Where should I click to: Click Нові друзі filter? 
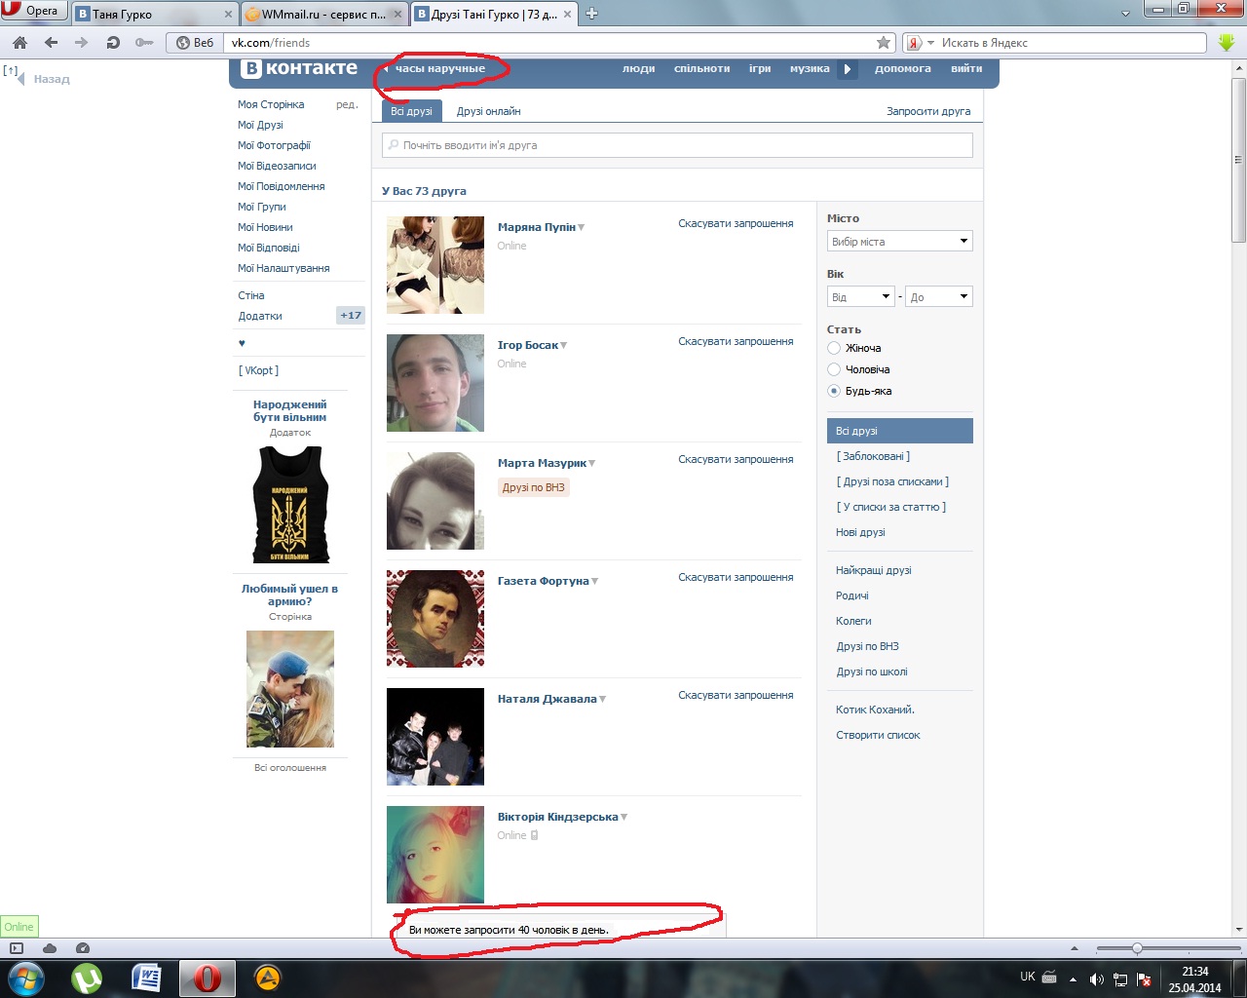click(x=860, y=532)
